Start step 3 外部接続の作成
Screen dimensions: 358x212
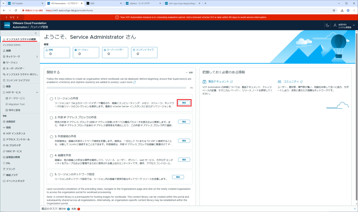point(184,141)
